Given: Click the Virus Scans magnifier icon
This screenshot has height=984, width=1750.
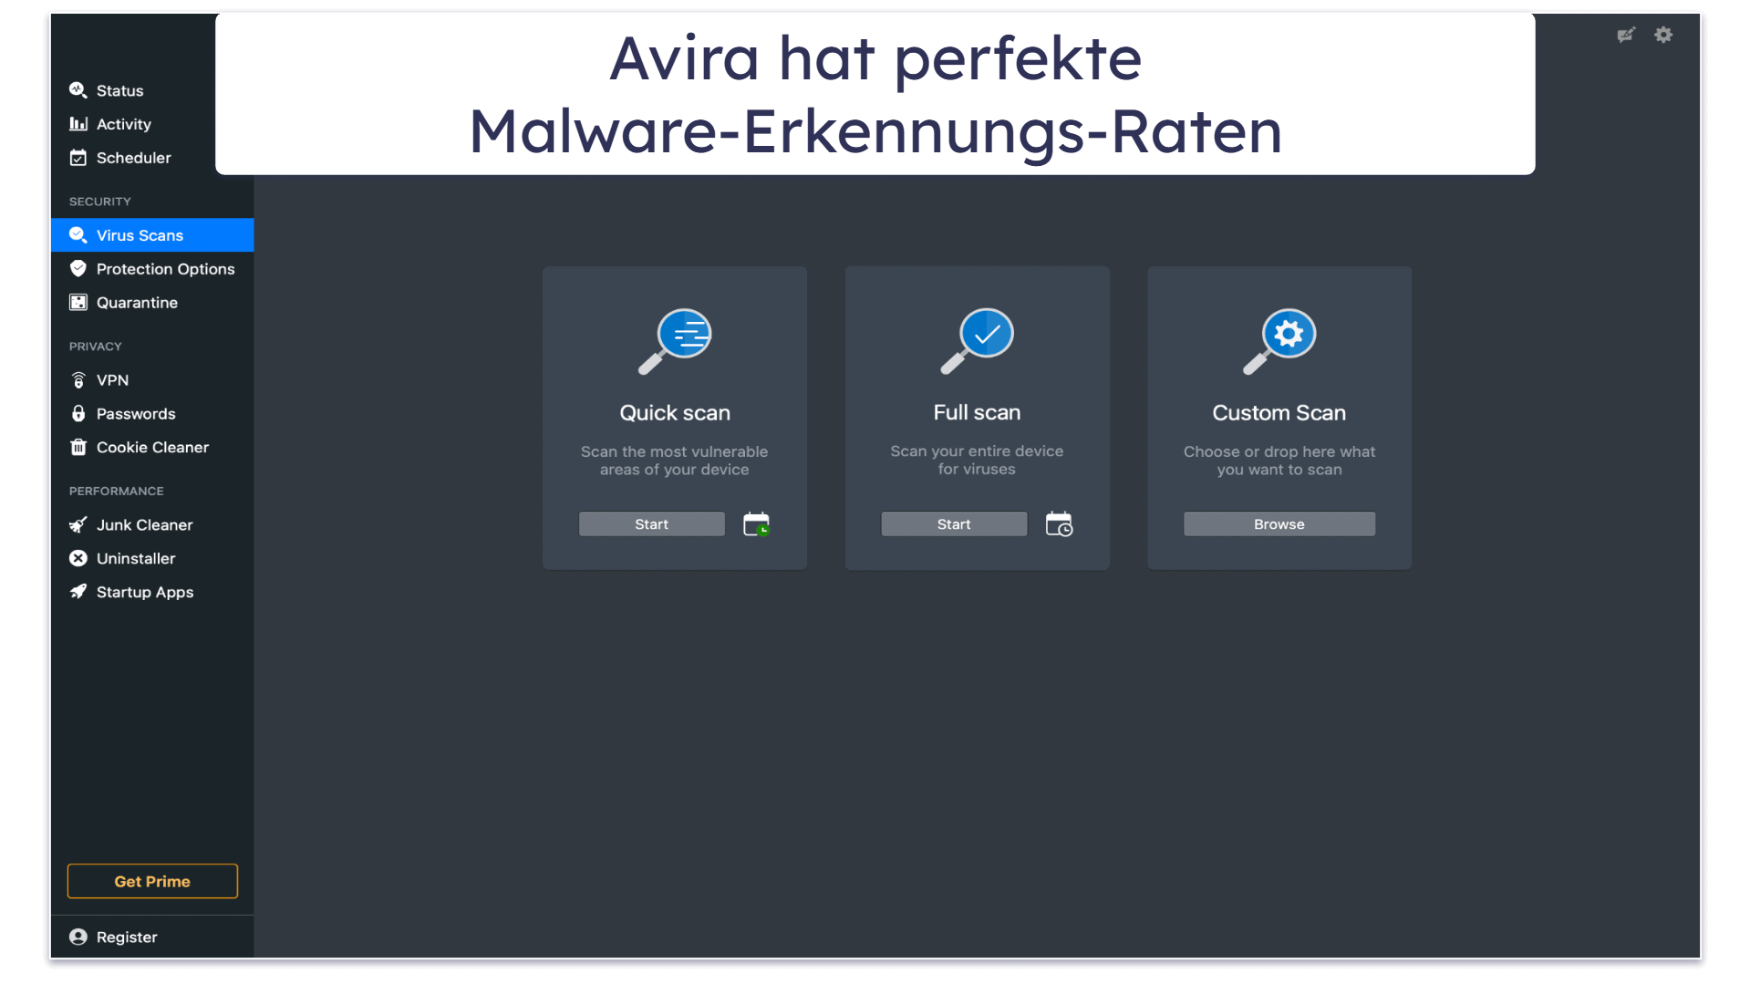Looking at the screenshot, I should 78,235.
